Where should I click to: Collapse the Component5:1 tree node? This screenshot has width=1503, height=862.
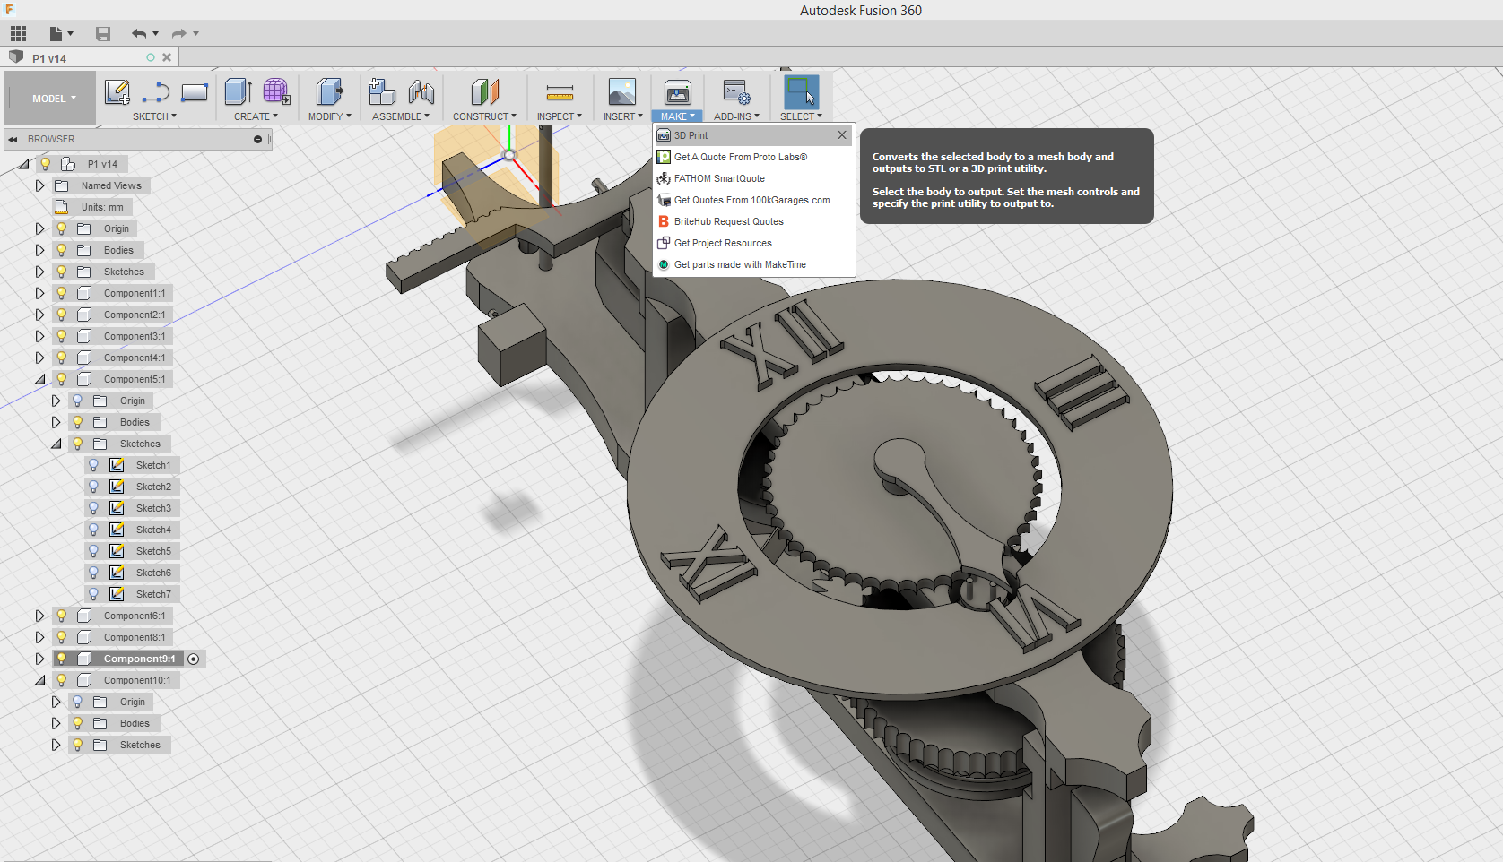[39, 379]
